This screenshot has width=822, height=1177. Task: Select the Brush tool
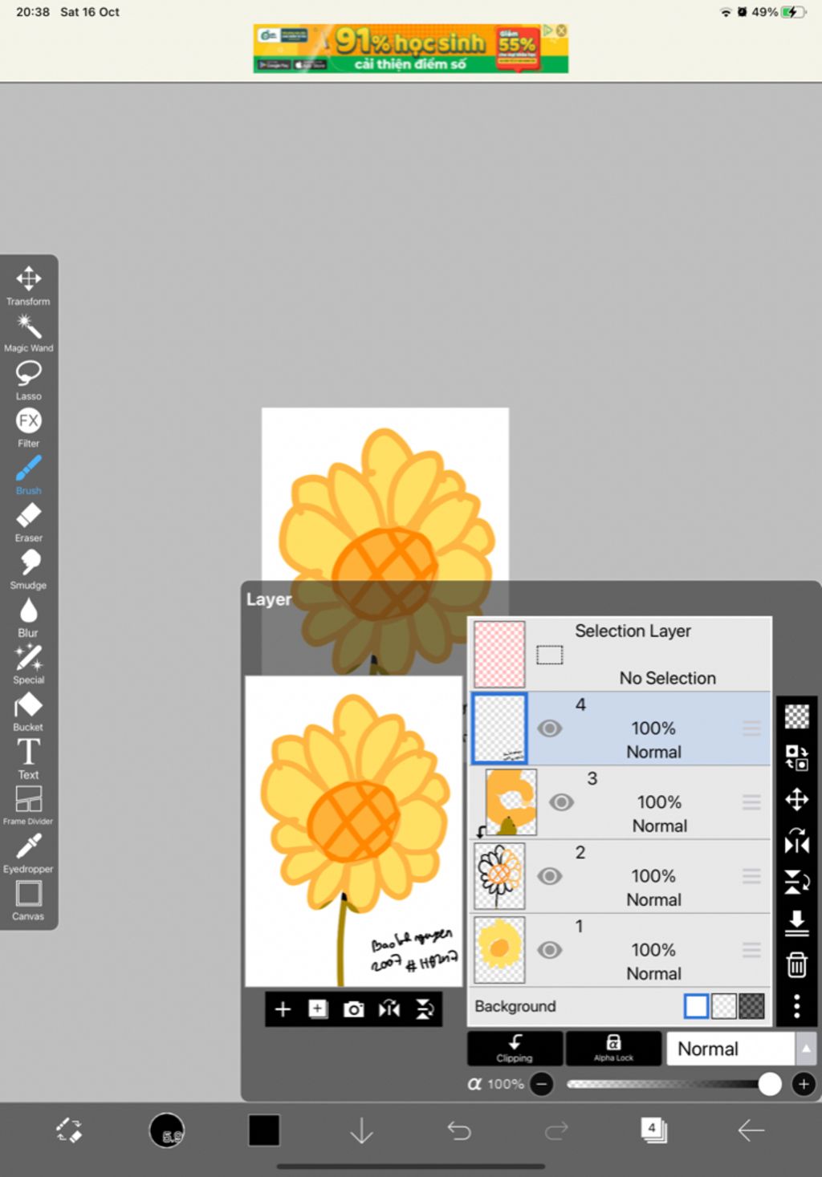[28, 475]
